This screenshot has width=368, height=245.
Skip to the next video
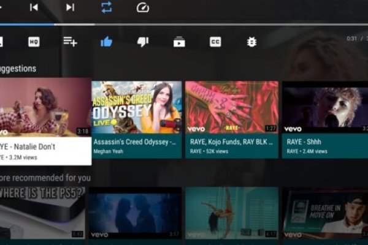pos(70,7)
